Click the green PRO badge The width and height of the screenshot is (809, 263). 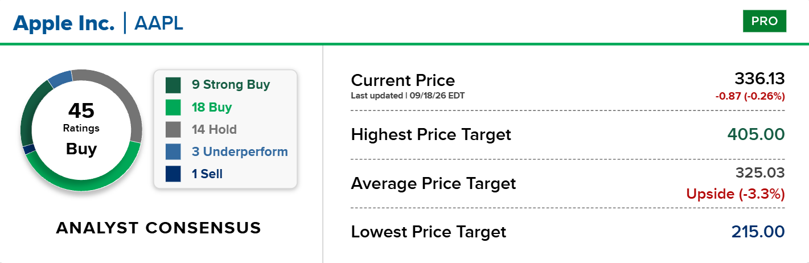coord(765,21)
